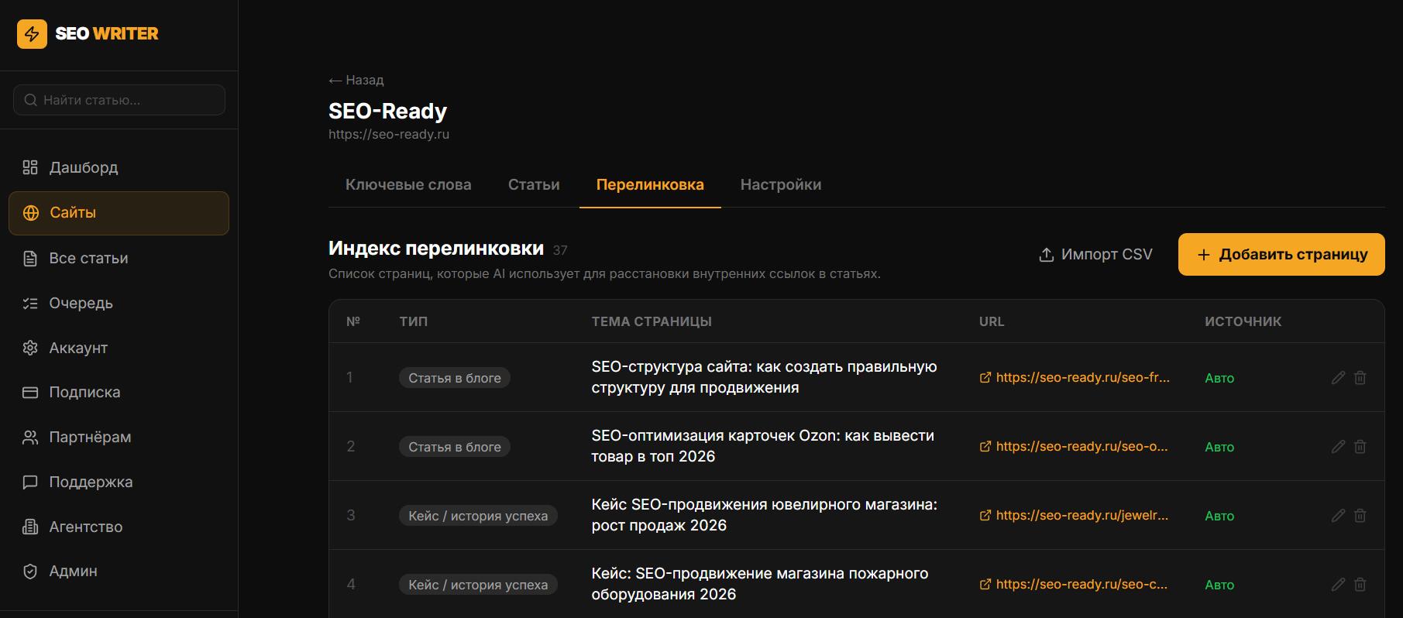
Task: Click the Авто source label in row 3
Action: pyautogui.click(x=1219, y=516)
